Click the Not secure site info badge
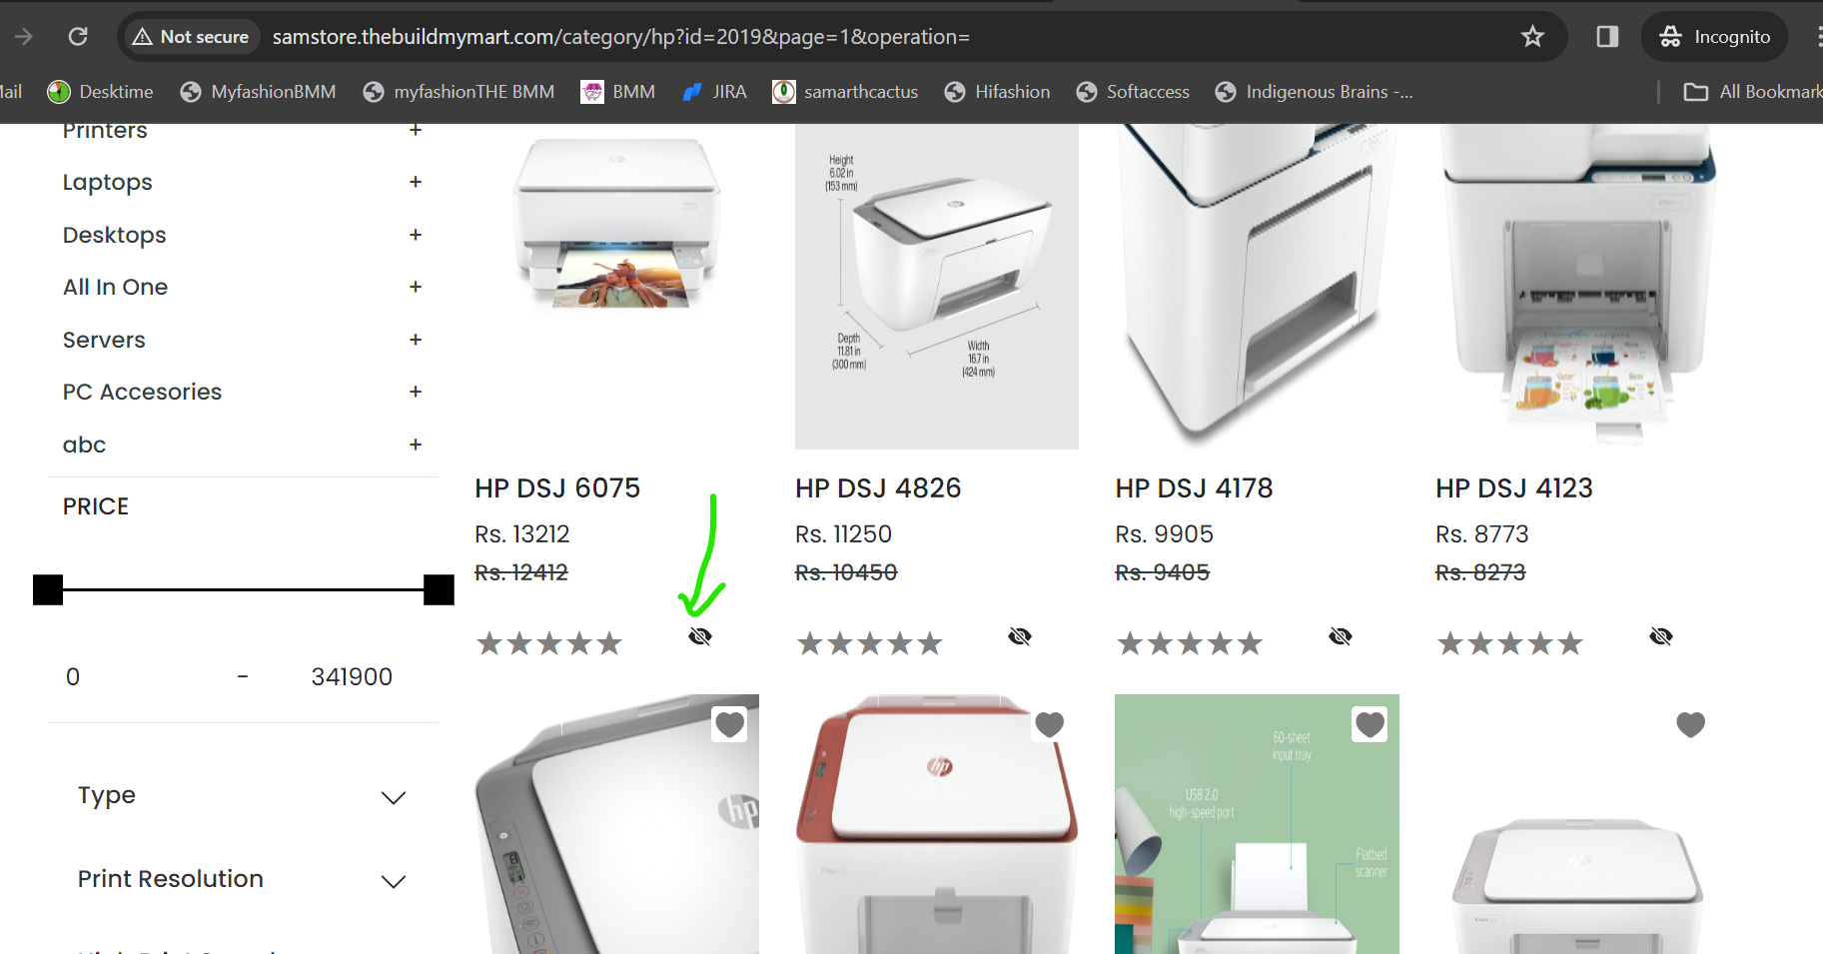The width and height of the screenshot is (1823, 954). pos(191,37)
